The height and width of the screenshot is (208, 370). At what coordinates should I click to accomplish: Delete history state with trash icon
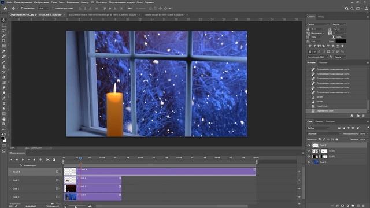click(x=364, y=116)
